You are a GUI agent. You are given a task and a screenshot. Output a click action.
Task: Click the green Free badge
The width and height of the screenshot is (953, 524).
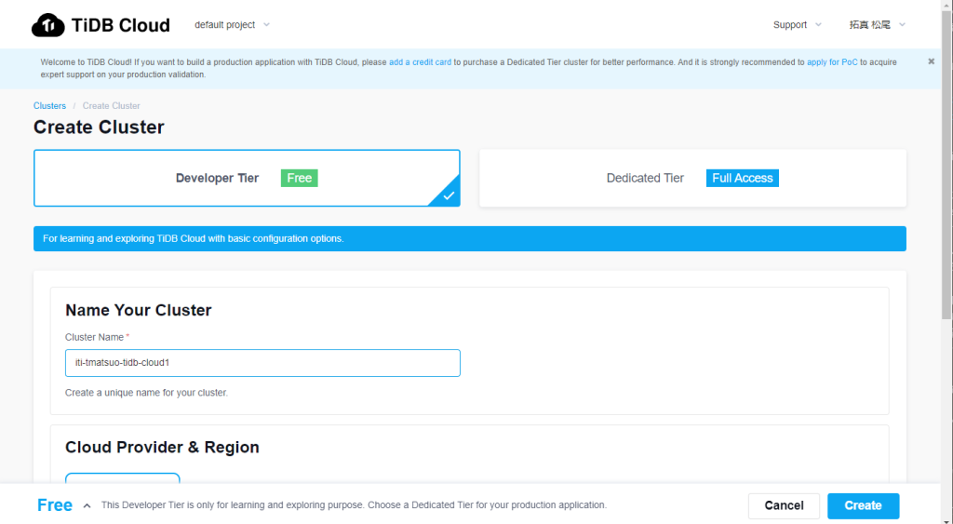tap(299, 178)
